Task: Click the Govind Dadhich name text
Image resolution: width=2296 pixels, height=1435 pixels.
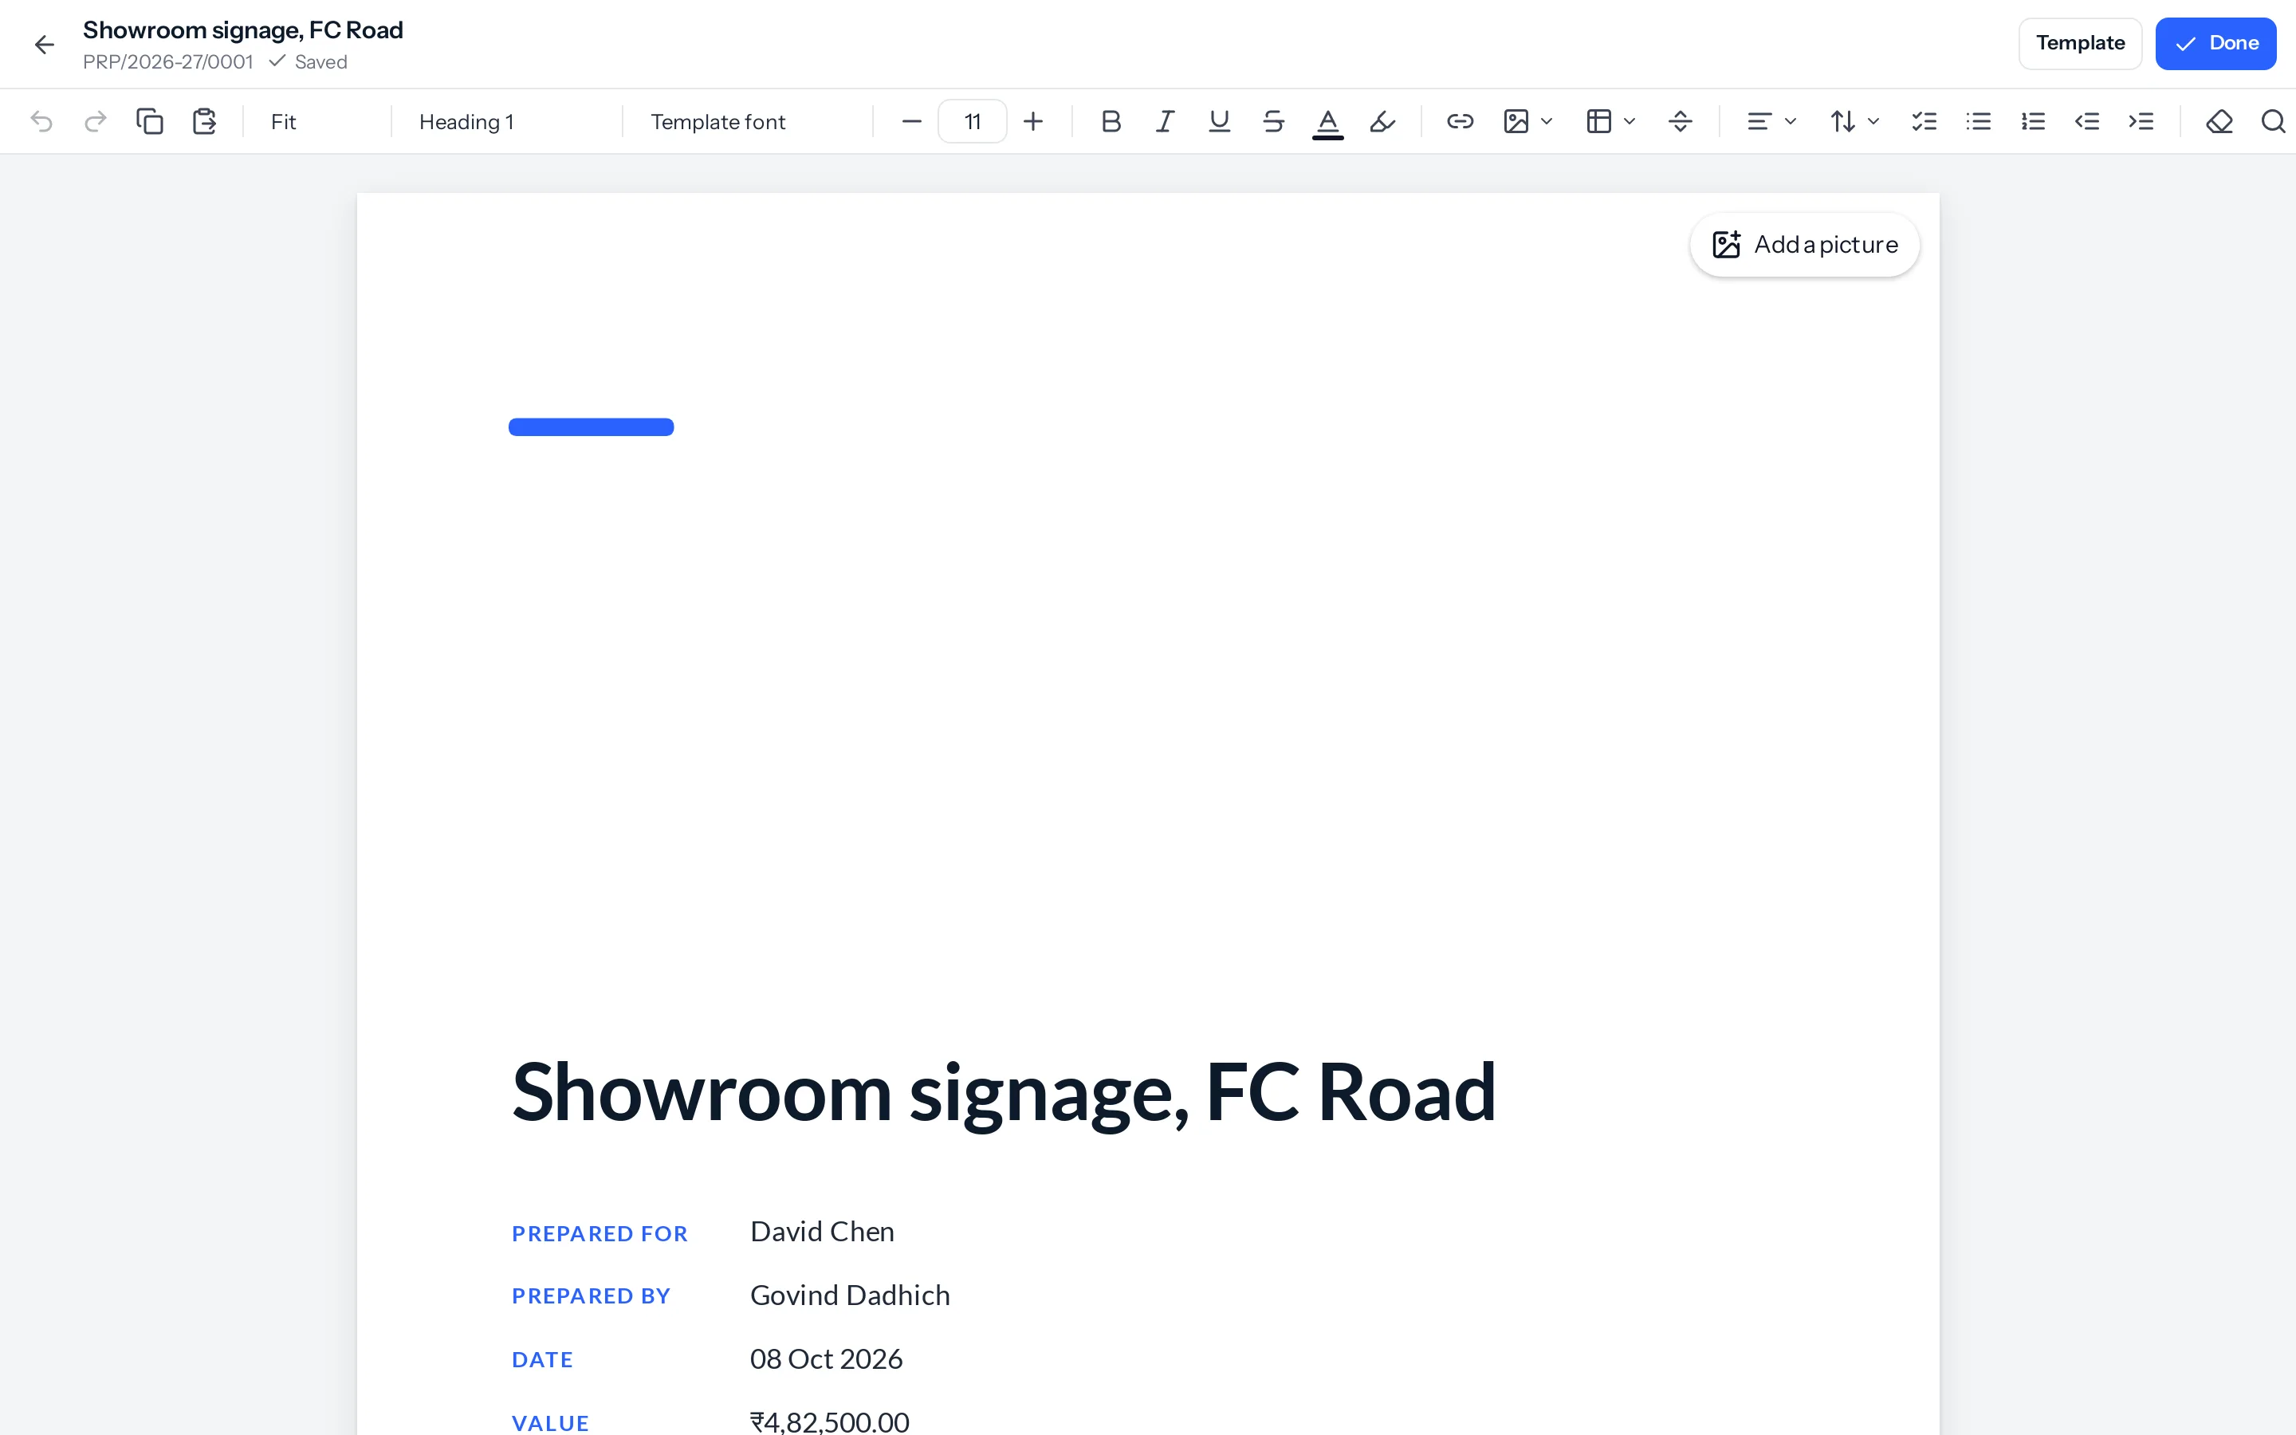Action: [x=849, y=1295]
